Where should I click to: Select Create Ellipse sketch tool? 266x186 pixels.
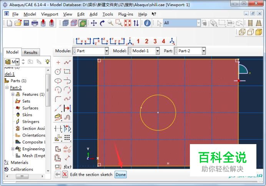58,81
